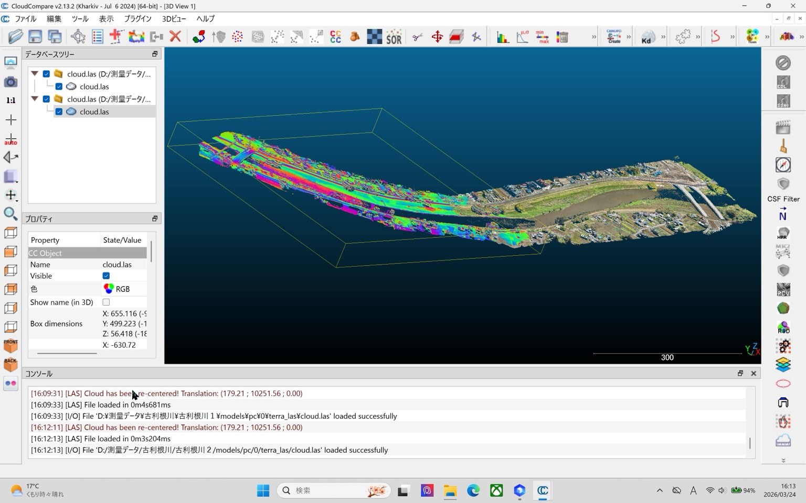Open the compass plugin icon
Screen dimensions: 806x503
pos(783,165)
